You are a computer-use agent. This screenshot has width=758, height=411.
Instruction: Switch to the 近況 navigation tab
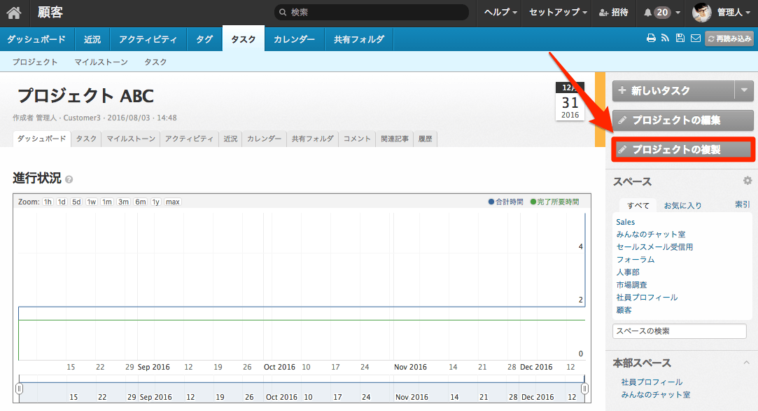click(92, 39)
